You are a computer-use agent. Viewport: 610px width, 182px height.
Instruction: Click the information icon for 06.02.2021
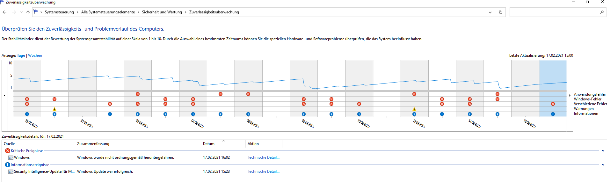click(248, 114)
